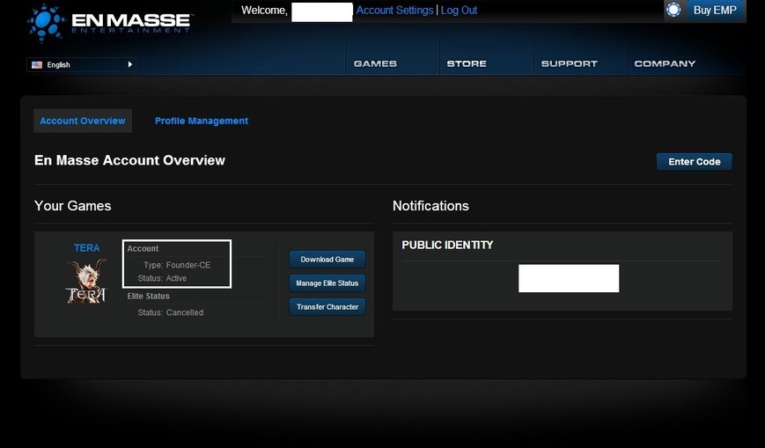The height and width of the screenshot is (448, 765).
Task: Click the 'Status: Cancelled' elite status text
Action: 170,312
